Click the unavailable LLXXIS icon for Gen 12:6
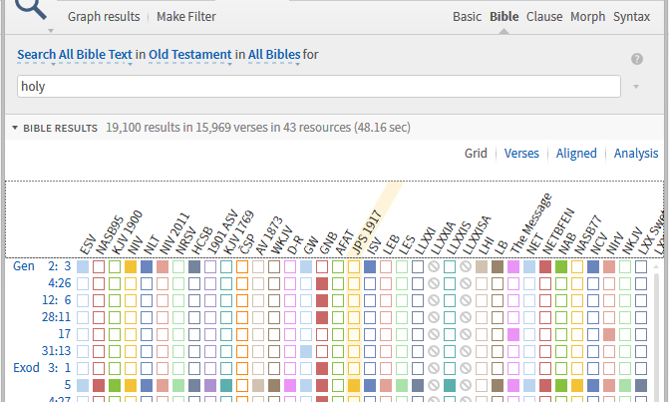This screenshot has height=402, width=669. (x=466, y=300)
